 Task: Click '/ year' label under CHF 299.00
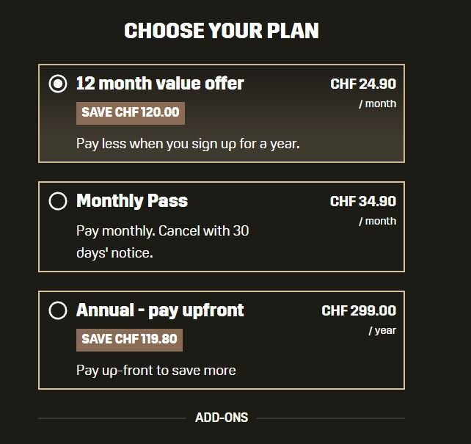382,330
